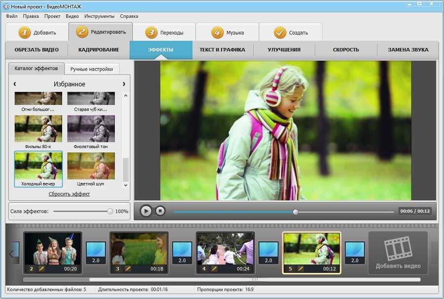Switch to the Ручные настройки tab
Screen dimensions: 444x299
click(91, 69)
